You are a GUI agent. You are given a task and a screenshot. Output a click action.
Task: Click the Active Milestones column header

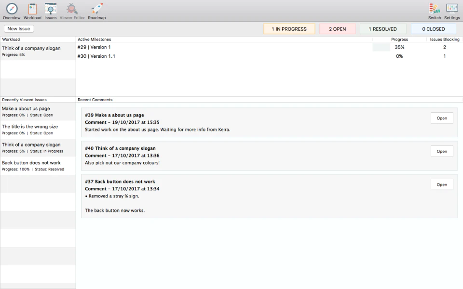tap(95, 39)
